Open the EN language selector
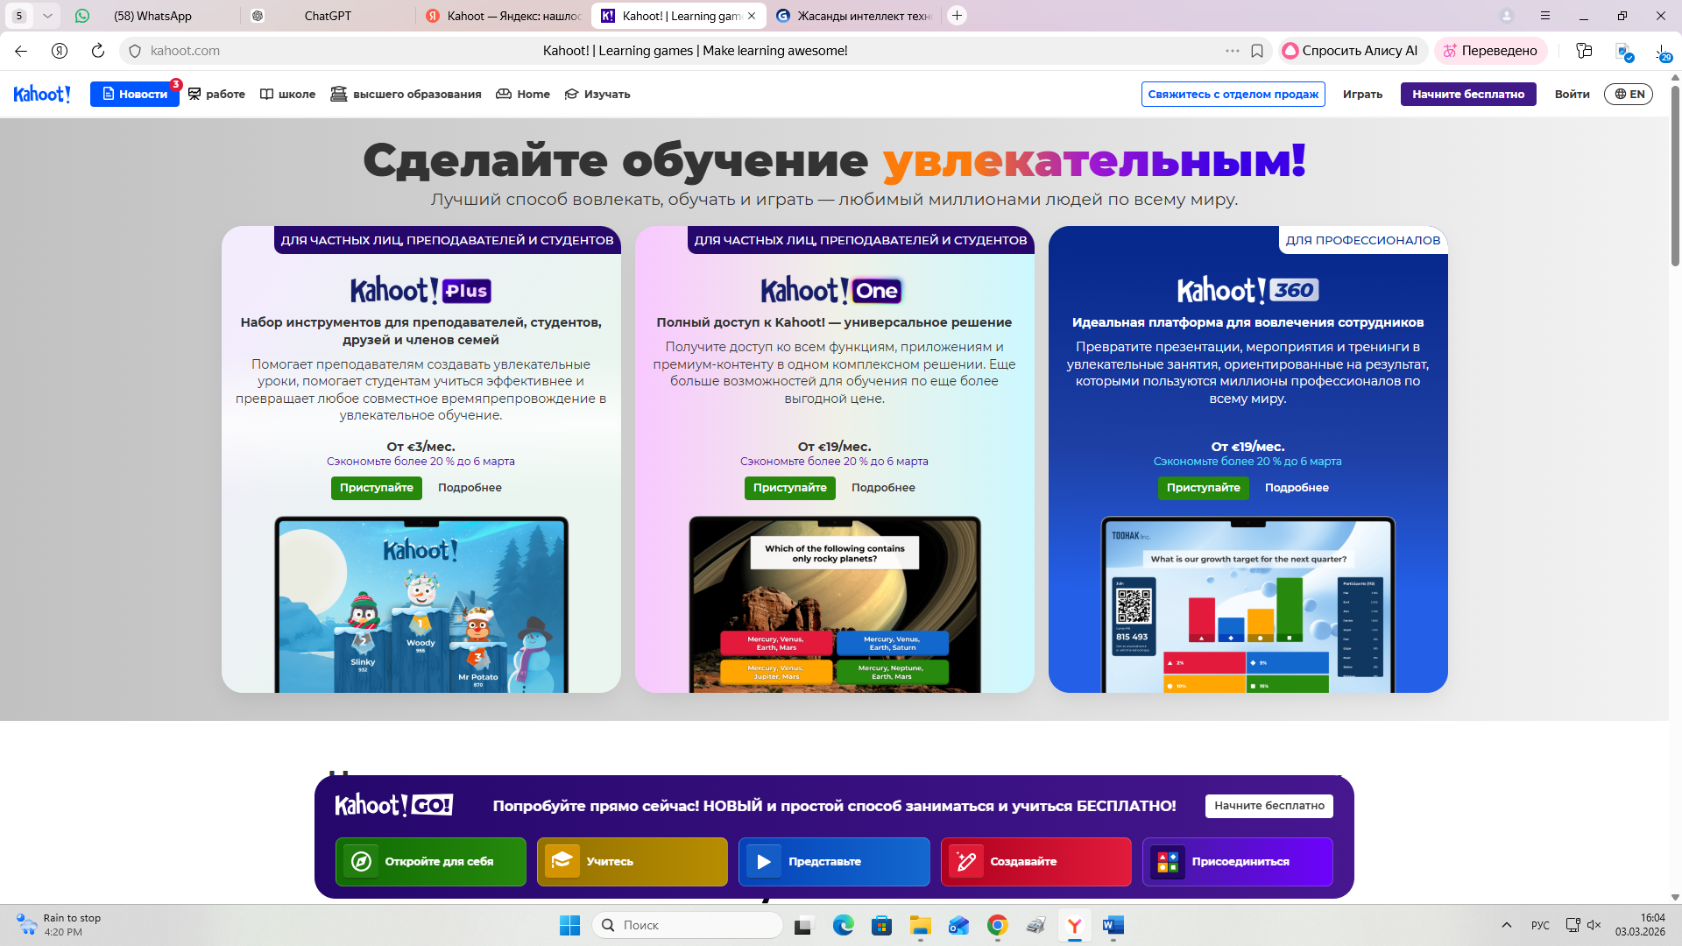Image resolution: width=1682 pixels, height=946 pixels. point(1629,94)
